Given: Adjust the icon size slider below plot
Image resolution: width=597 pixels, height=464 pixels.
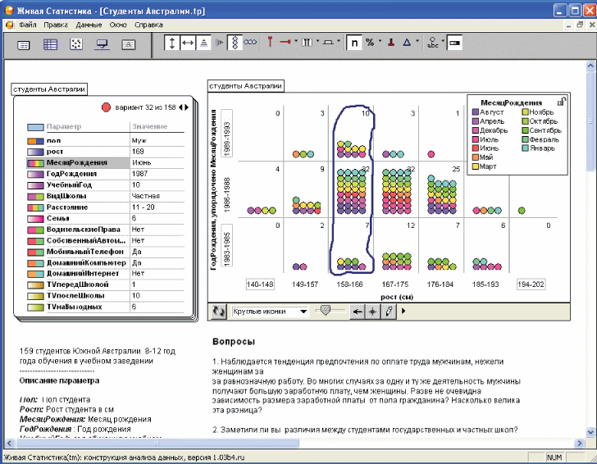Looking at the screenshot, I should click(x=327, y=311).
